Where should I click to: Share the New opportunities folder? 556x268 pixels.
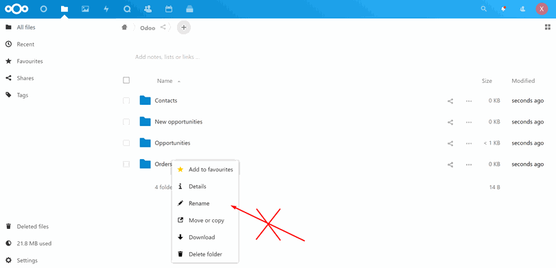pyautogui.click(x=450, y=122)
